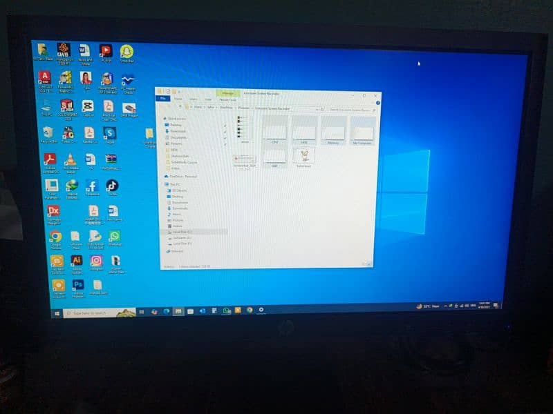This screenshot has height=414, width=553.
Task: Click the Up arrow in Explorer
Action: click(x=180, y=107)
